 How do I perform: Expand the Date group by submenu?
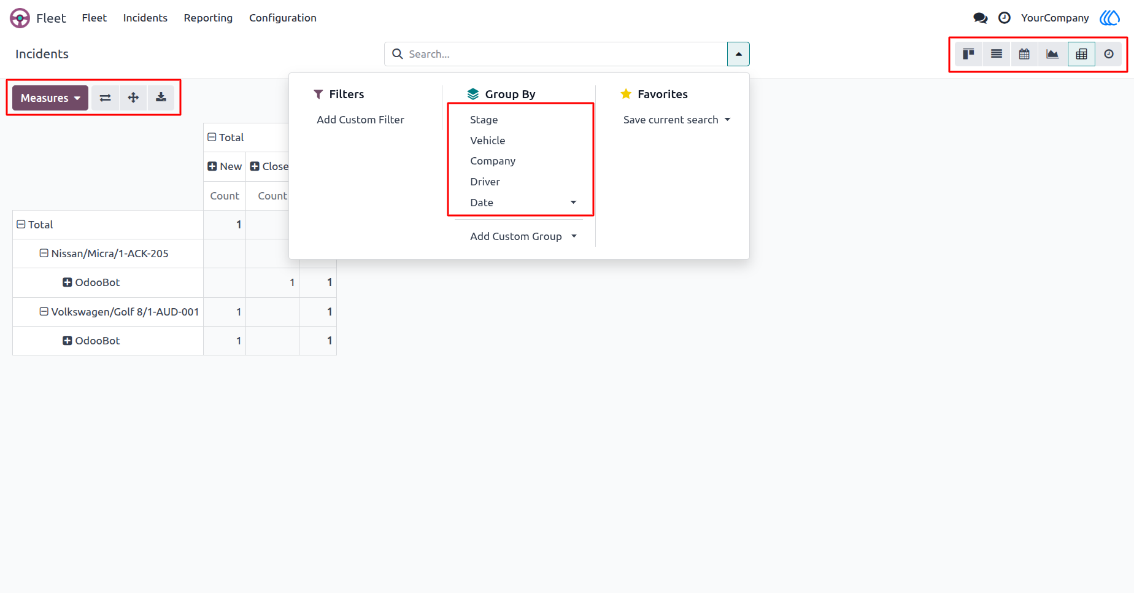tap(521, 203)
